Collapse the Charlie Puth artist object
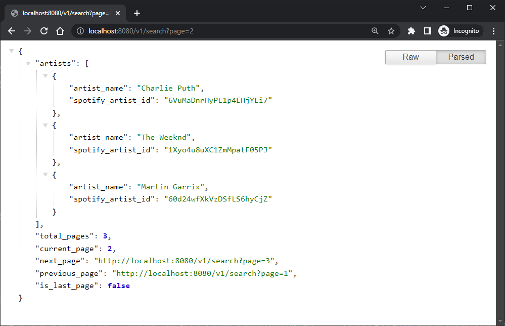The height and width of the screenshot is (326, 505). [45, 75]
